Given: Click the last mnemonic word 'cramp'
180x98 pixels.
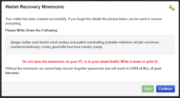Looking at the screenshot, I should pos(97,47).
